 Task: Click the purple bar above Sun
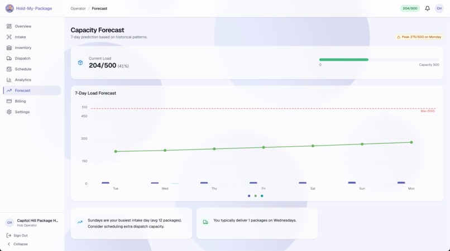(352, 182)
